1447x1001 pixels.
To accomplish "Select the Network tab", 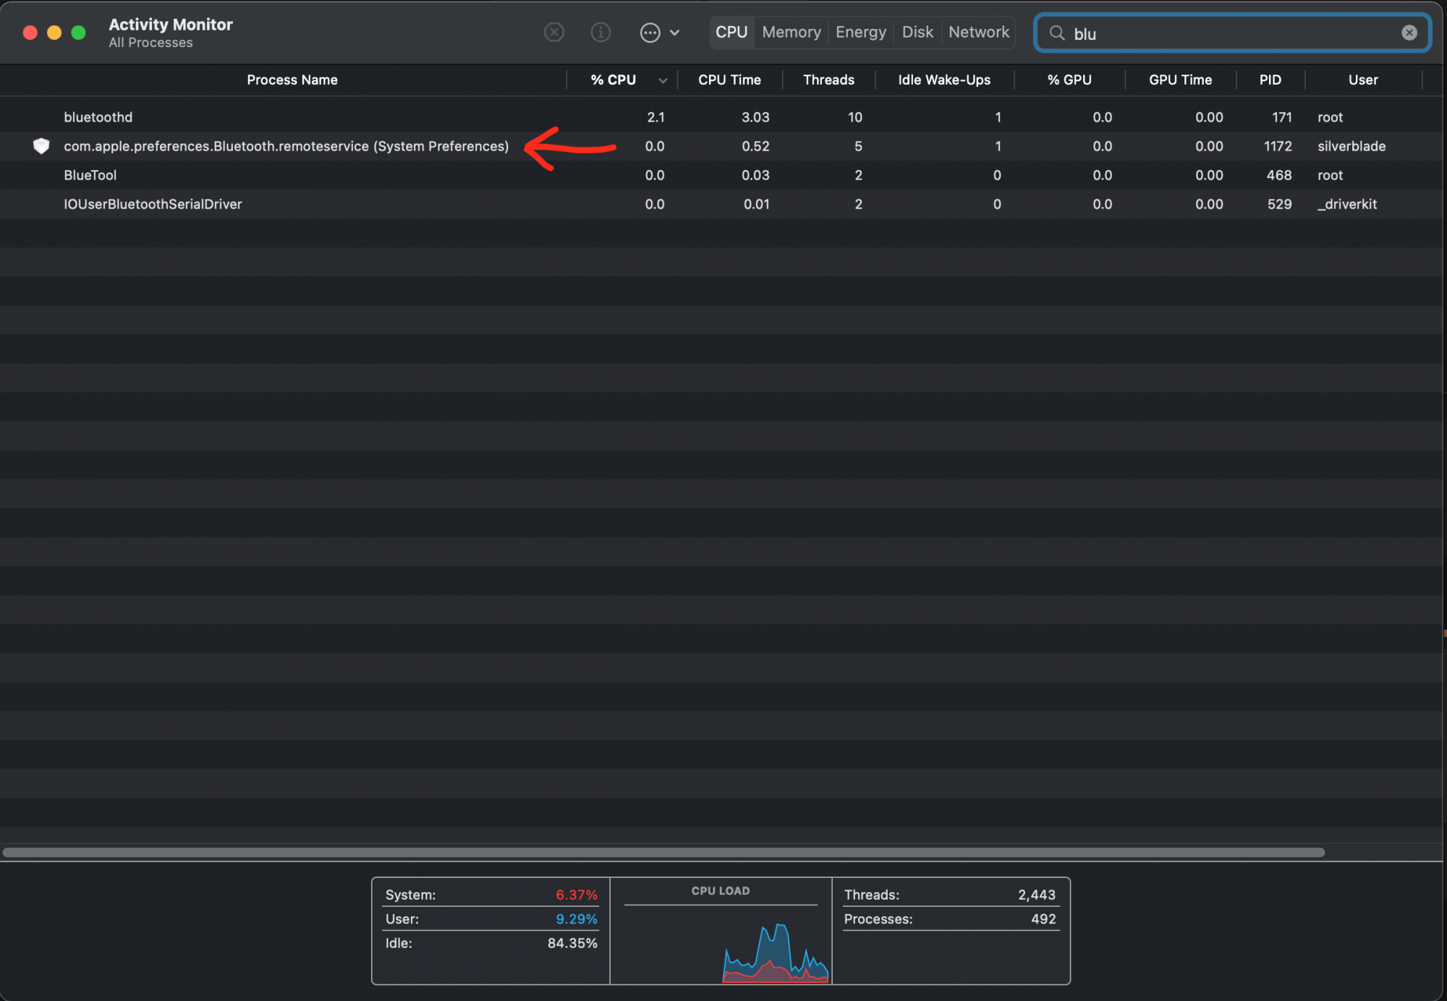I will (978, 33).
